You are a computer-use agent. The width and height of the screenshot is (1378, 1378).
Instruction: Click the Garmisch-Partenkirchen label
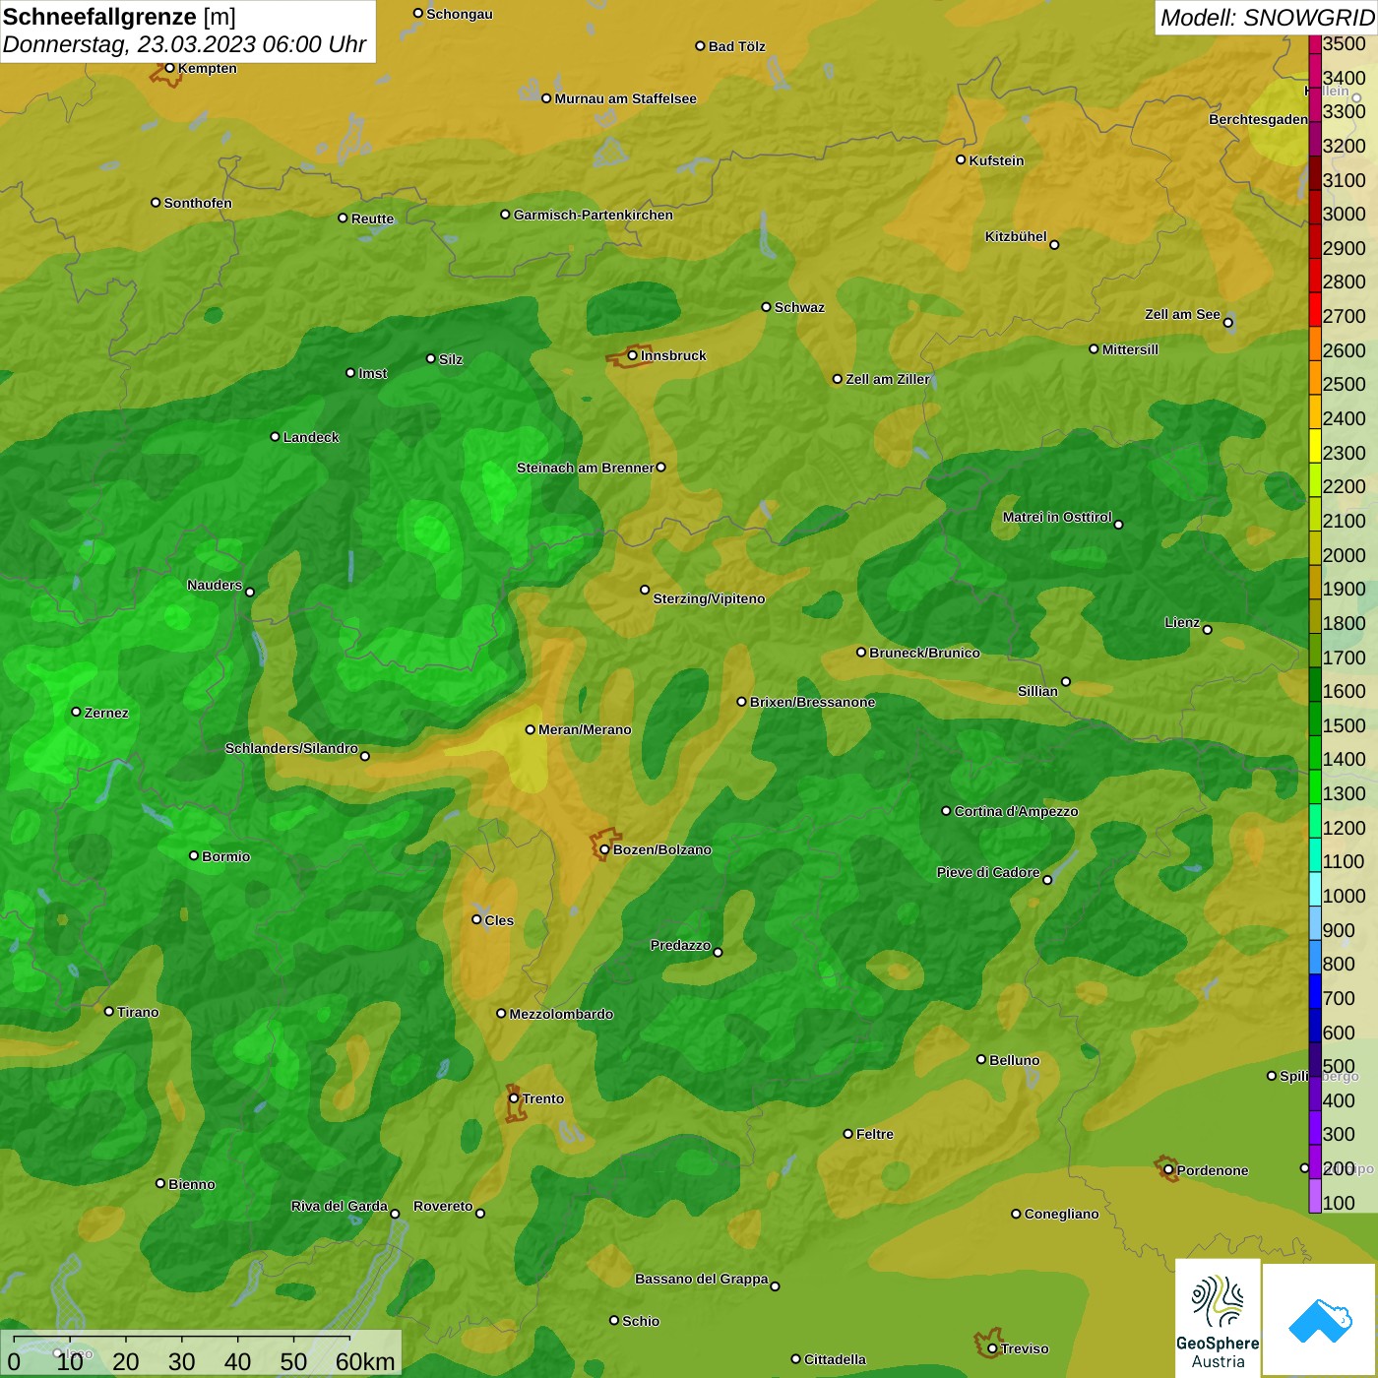point(594,215)
